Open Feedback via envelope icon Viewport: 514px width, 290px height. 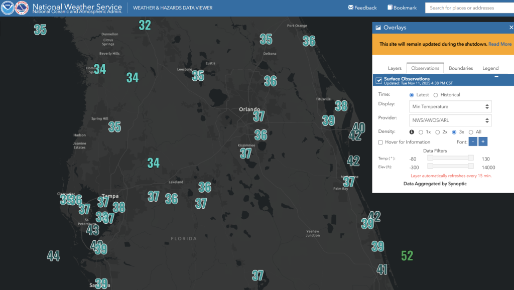click(x=350, y=8)
